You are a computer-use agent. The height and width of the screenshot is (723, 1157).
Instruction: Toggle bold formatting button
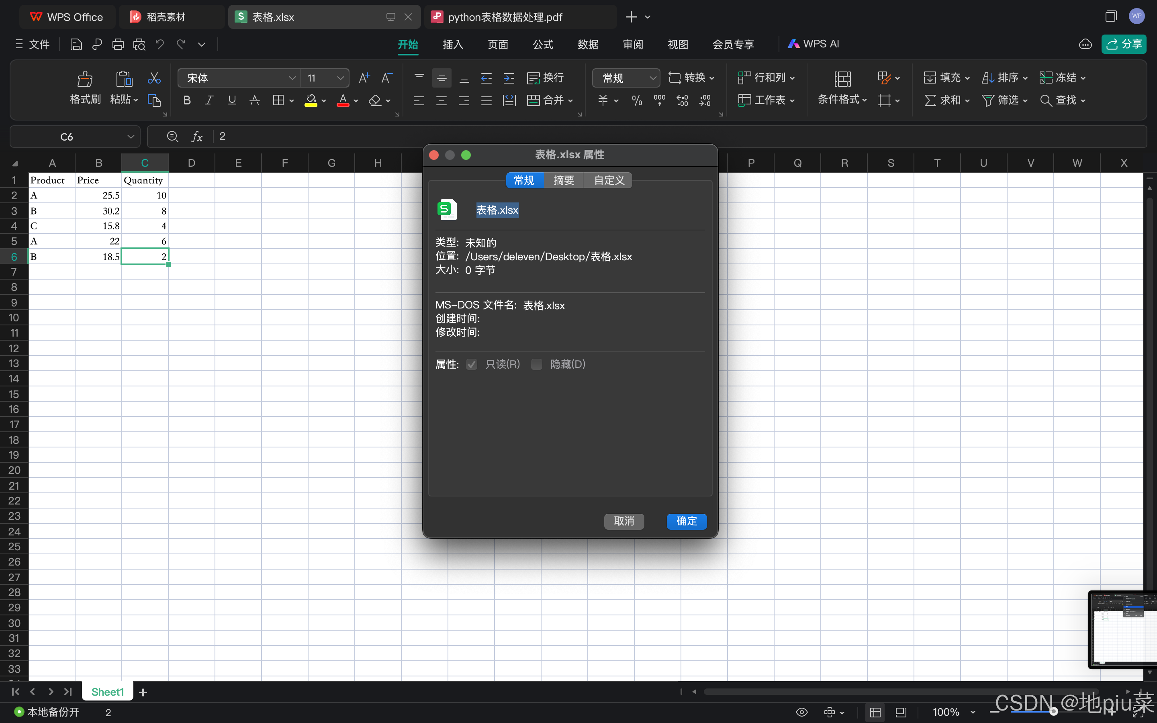pos(187,100)
